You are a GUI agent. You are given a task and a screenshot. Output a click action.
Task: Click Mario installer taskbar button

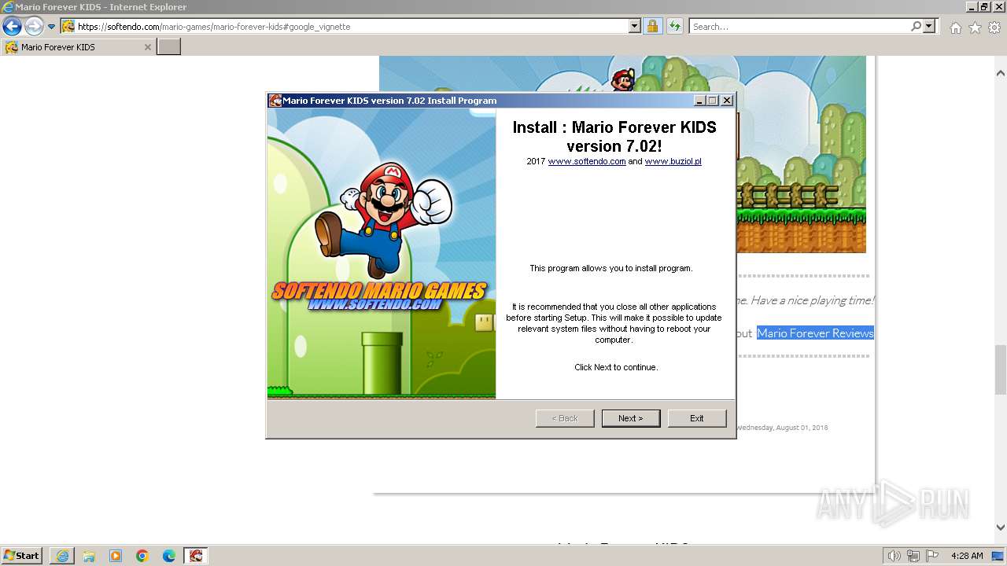pos(196,556)
